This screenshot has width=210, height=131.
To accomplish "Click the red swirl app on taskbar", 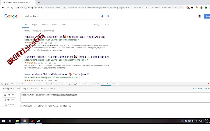I will (32, 121).
